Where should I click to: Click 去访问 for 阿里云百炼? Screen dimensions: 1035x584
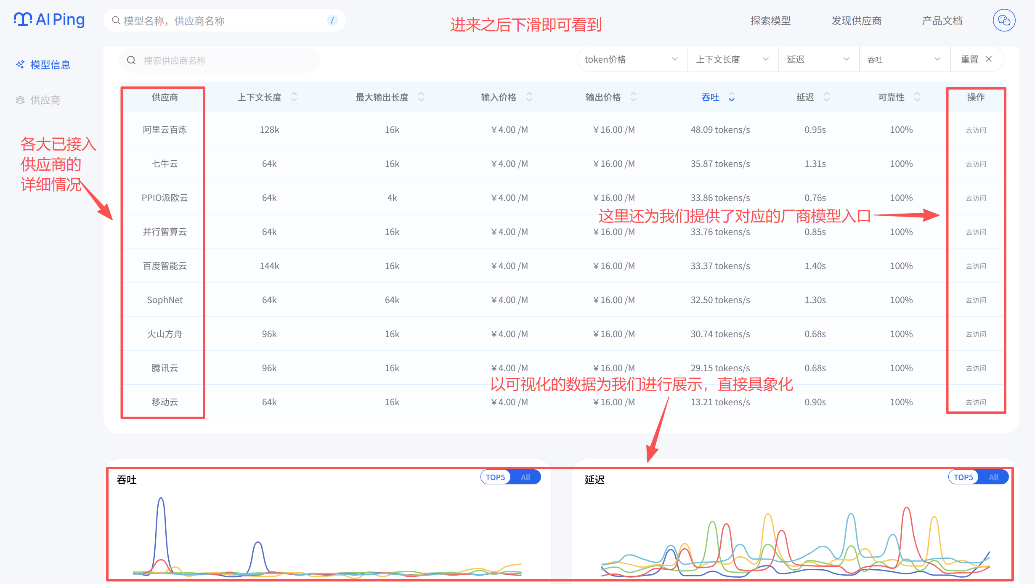click(x=976, y=129)
